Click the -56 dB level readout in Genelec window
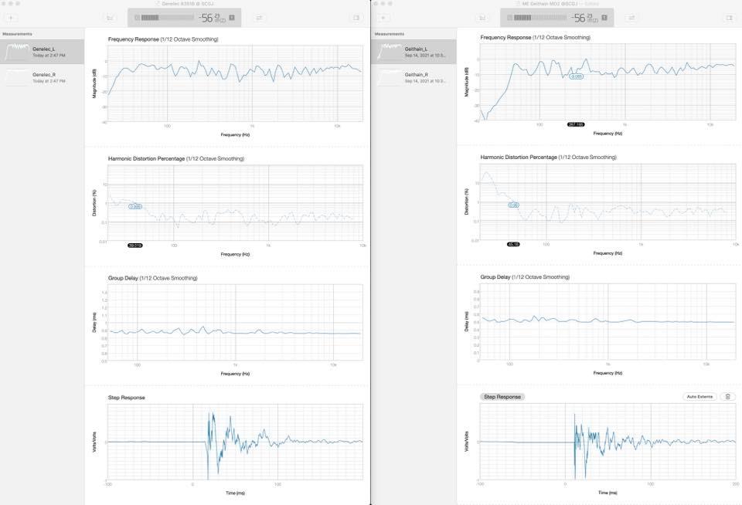 [212, 18]
